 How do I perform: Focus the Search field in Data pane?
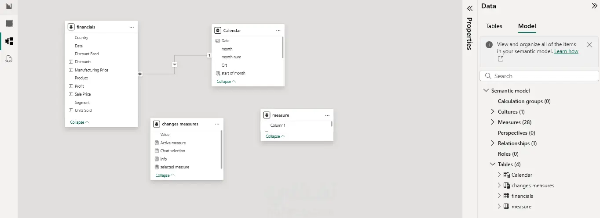tap(539, 76)
